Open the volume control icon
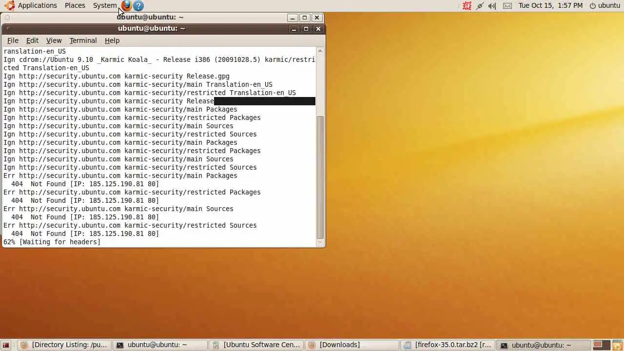Screen dimensions: 624x351 point(492,6)
